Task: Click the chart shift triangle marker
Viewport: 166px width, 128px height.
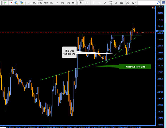Action: pyautogui.click(x=136, y=7)
